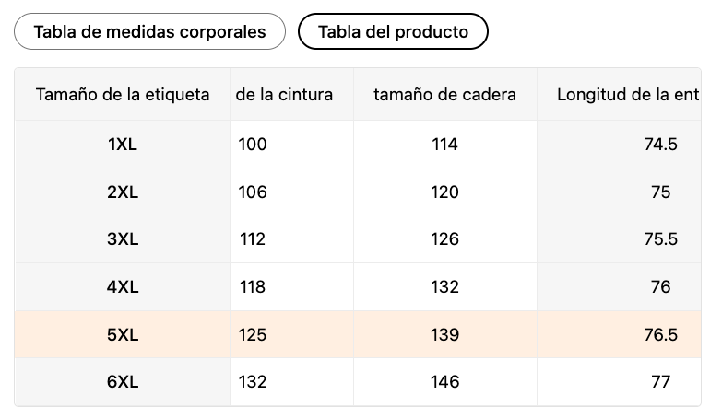This screenshot has width=710, height=418.
Task: Click hip value 139 in 5XL row
Action: click(x=444, y=335)
